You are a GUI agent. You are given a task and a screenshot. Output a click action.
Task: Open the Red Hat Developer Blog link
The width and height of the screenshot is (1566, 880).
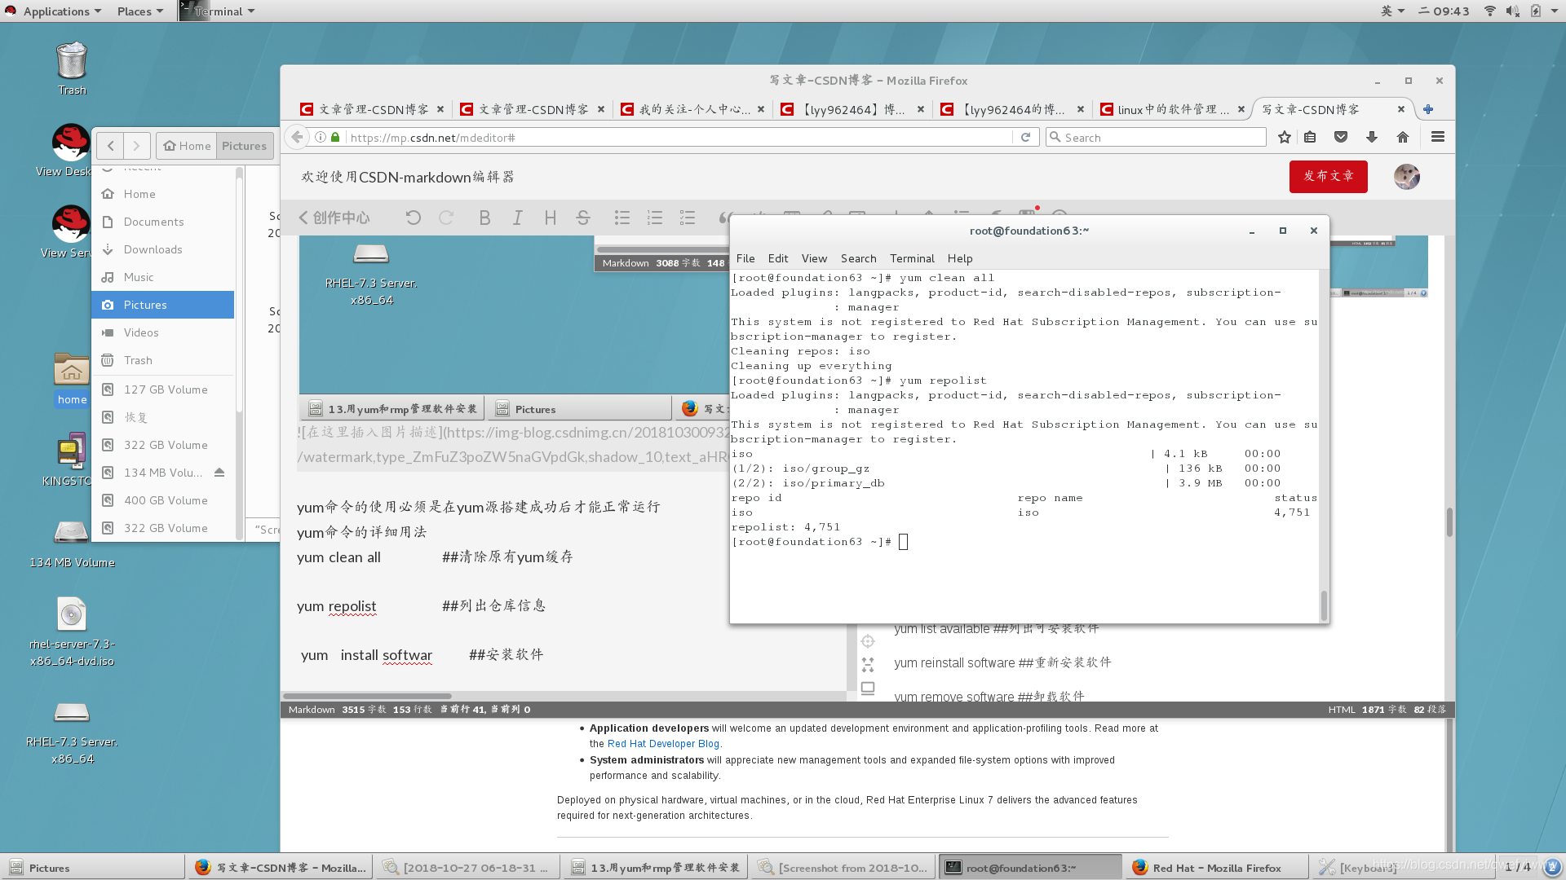pyautogui.click(x=663, y=744)
